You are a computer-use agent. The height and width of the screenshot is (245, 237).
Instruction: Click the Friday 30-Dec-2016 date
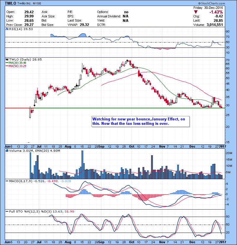[x=208, y=8]
